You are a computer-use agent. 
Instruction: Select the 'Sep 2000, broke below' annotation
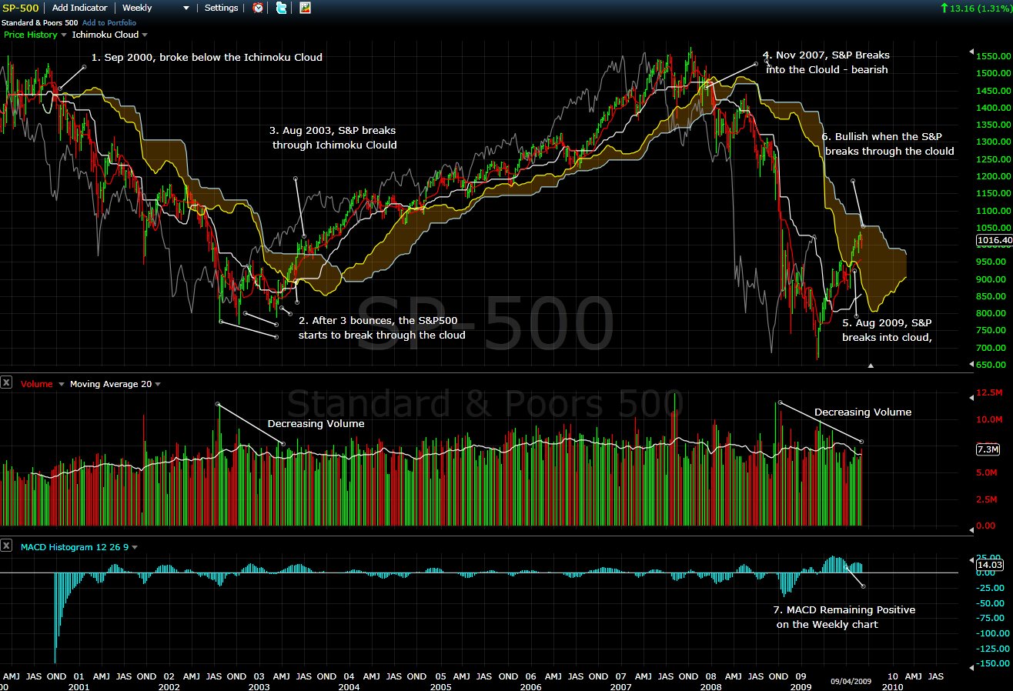coord(207,57)
